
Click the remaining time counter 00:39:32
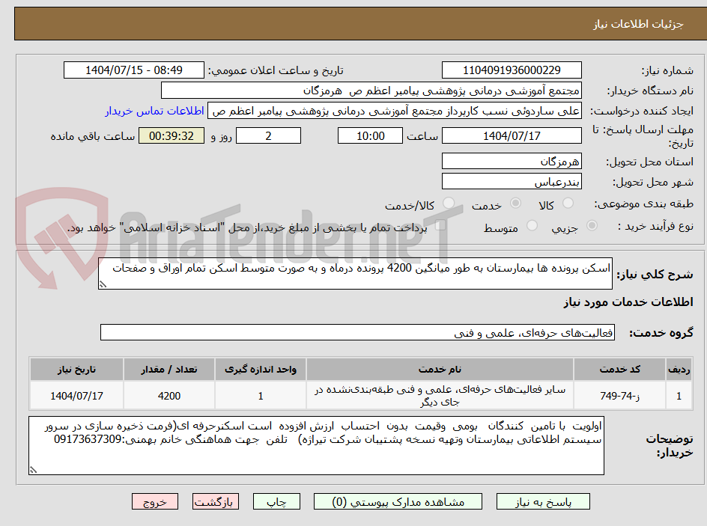coord(171,135)
